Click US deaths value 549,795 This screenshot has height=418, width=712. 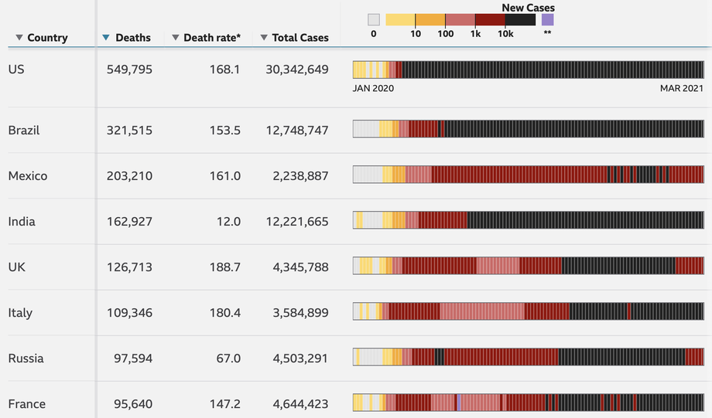pyautogui.click(x=129, y=70)
